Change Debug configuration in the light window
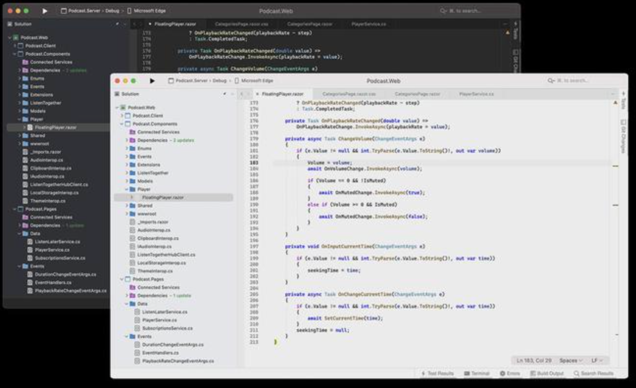The height and width of the screenshot is (388, 636). click(220, 81)
